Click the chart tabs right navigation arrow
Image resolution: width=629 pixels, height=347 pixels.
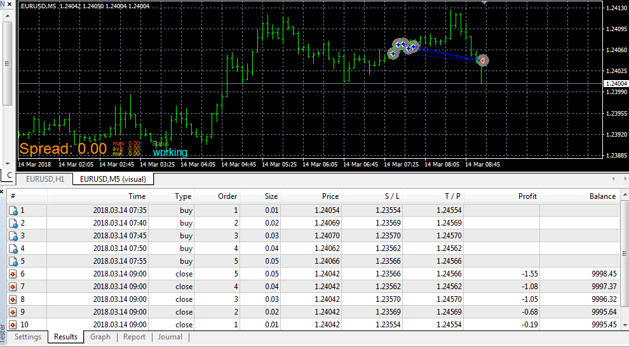point(625,179)
